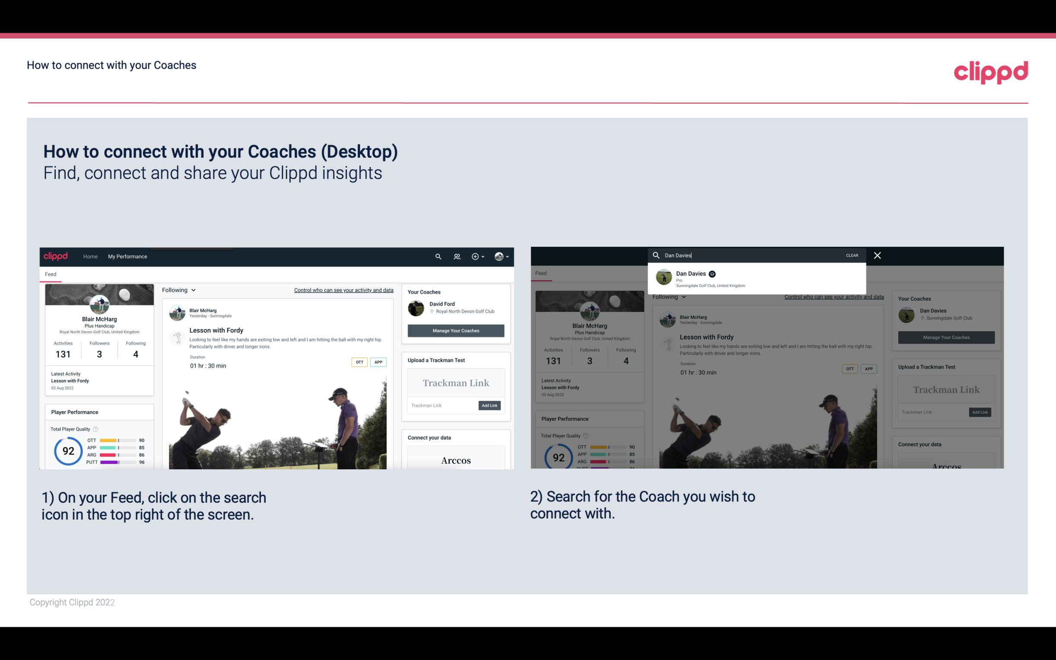
Task: Select the Home tab in navigation bar
Action: coord(90,256)
